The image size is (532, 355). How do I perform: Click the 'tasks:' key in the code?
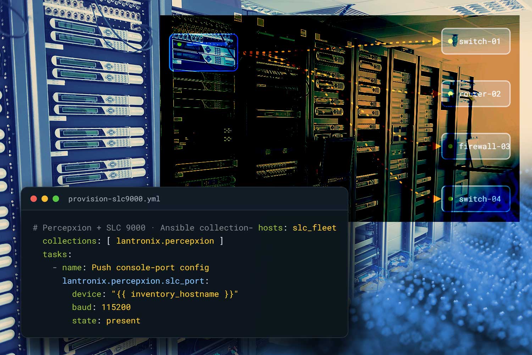click(x=57, y=254)
